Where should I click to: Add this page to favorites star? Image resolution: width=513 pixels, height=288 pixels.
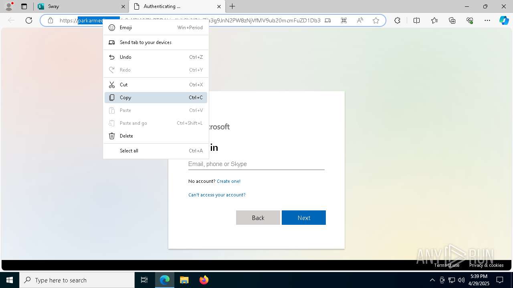pos(376,20)
